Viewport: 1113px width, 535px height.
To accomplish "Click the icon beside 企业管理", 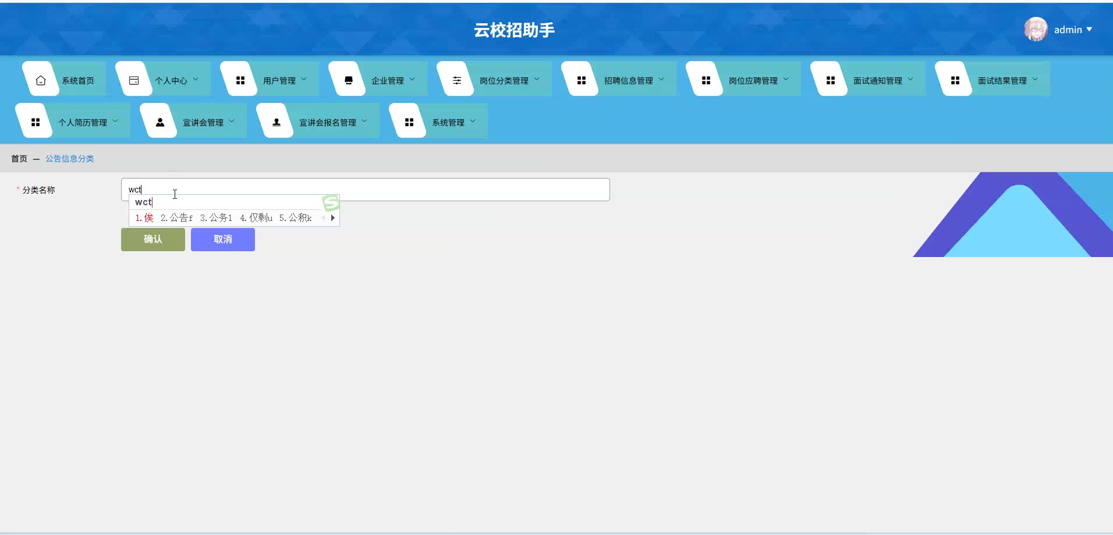I will click(349, 80).
